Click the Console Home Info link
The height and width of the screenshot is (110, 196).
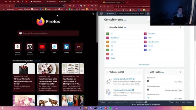tap(125, 20)
